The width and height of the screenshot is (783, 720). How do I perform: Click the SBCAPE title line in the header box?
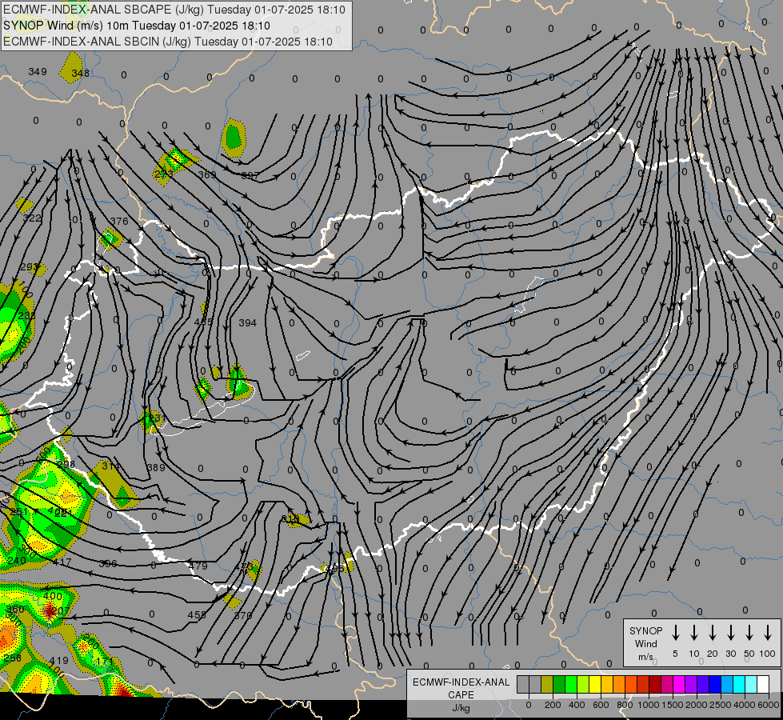click(174, 10)
